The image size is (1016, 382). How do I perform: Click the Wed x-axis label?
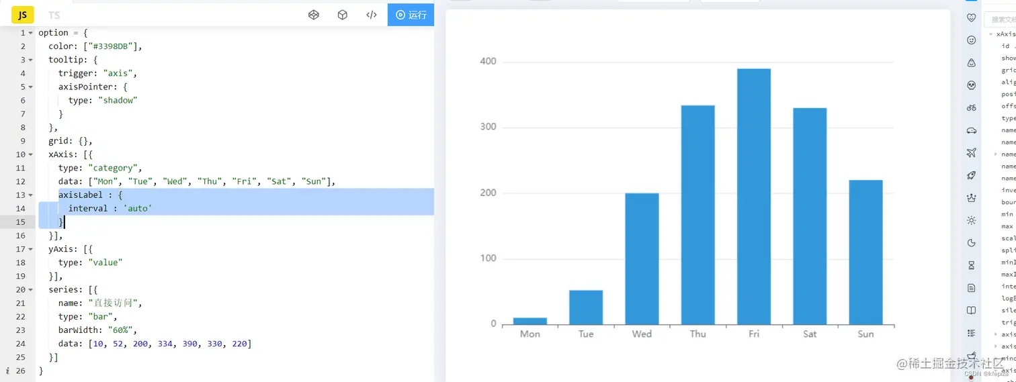pyautogui.click(x=642, y=334)
